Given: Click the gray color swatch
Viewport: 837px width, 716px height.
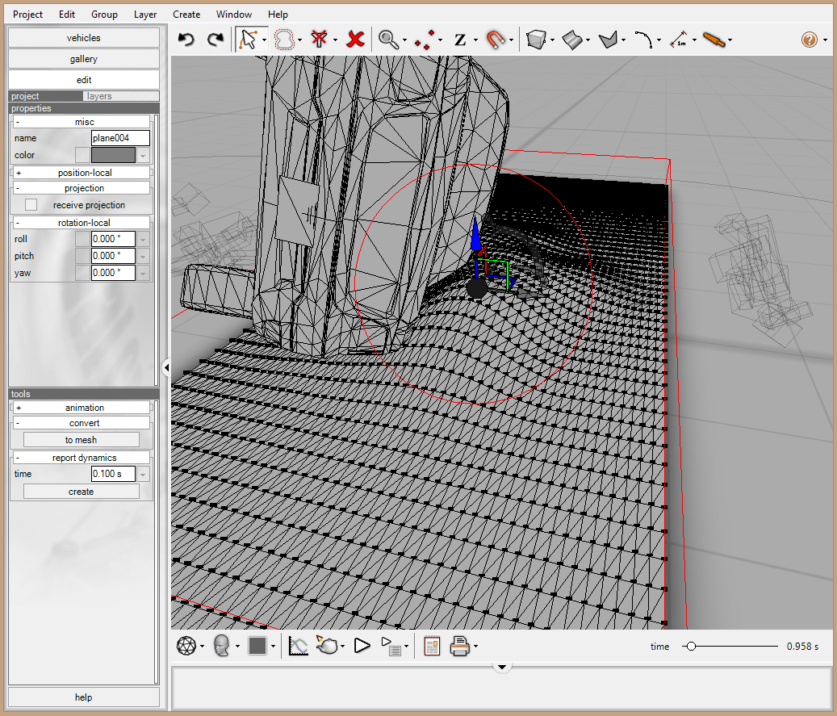Looking at the screenshot, I should [113, 155].
